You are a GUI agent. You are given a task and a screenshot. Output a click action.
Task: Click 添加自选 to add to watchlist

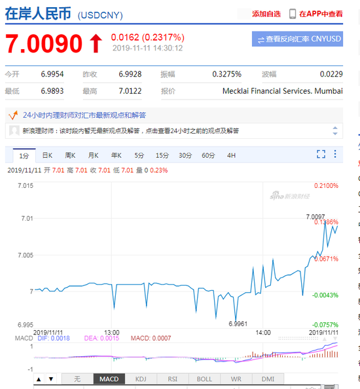pyautogui.click(x=266, y=14)
